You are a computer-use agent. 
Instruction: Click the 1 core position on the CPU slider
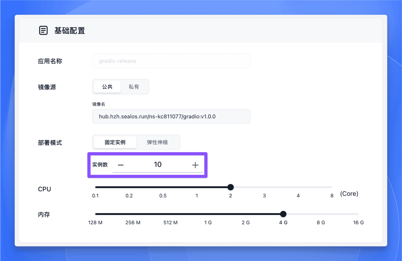pos(197,187)
